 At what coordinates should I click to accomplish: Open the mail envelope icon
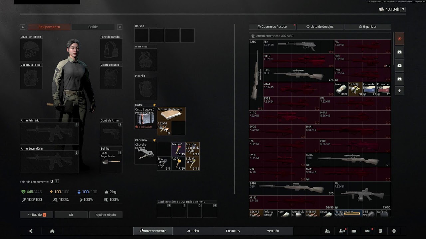[x=367, y=231]
